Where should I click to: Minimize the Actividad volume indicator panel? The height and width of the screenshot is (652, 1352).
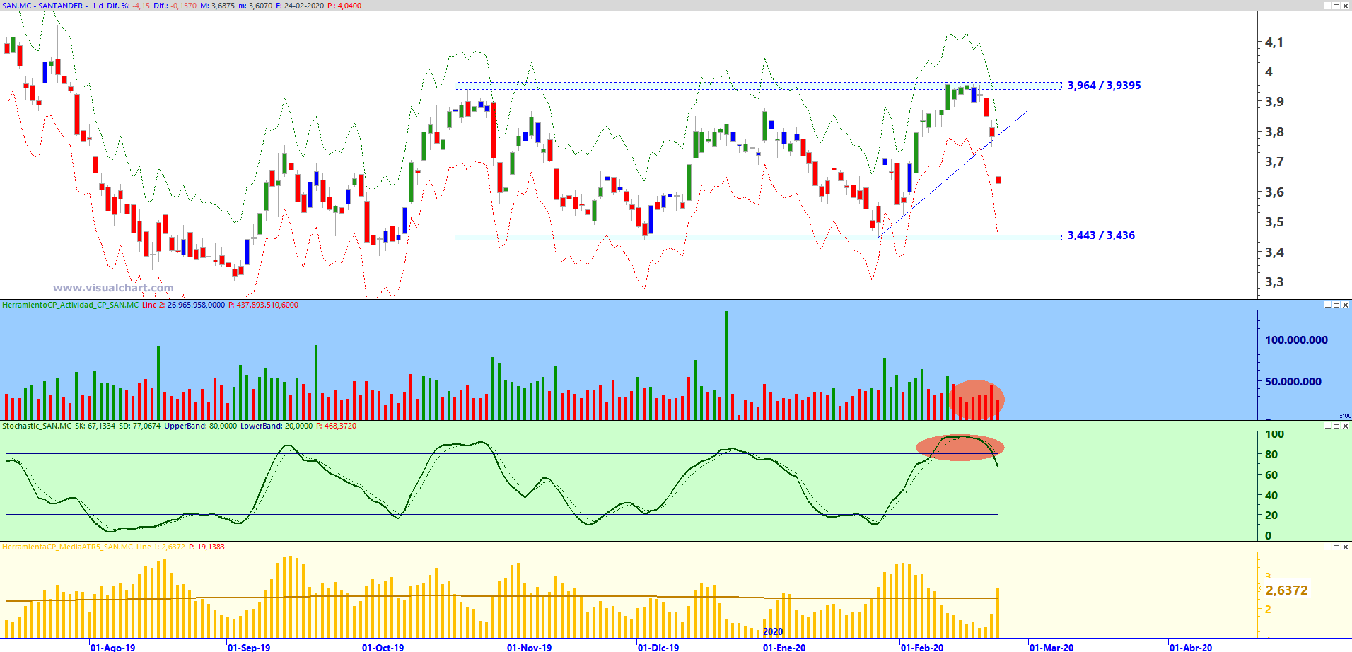click(x=1327, y=305)
